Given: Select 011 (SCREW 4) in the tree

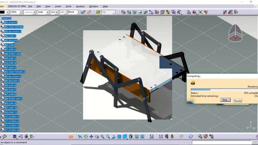Looking at the screenshot, I should 12,130.
